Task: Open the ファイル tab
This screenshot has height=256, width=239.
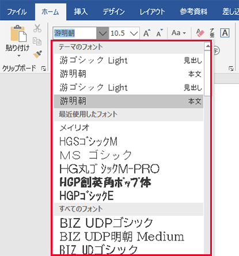Action: (17, 12)
